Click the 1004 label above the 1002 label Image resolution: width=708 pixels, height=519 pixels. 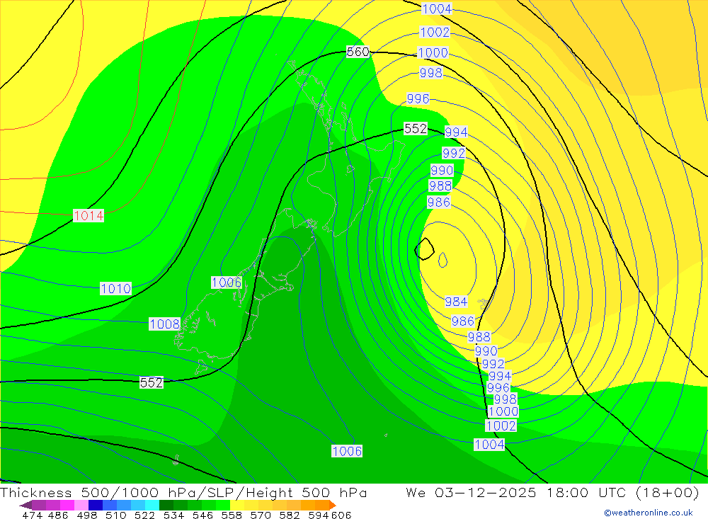437,8
